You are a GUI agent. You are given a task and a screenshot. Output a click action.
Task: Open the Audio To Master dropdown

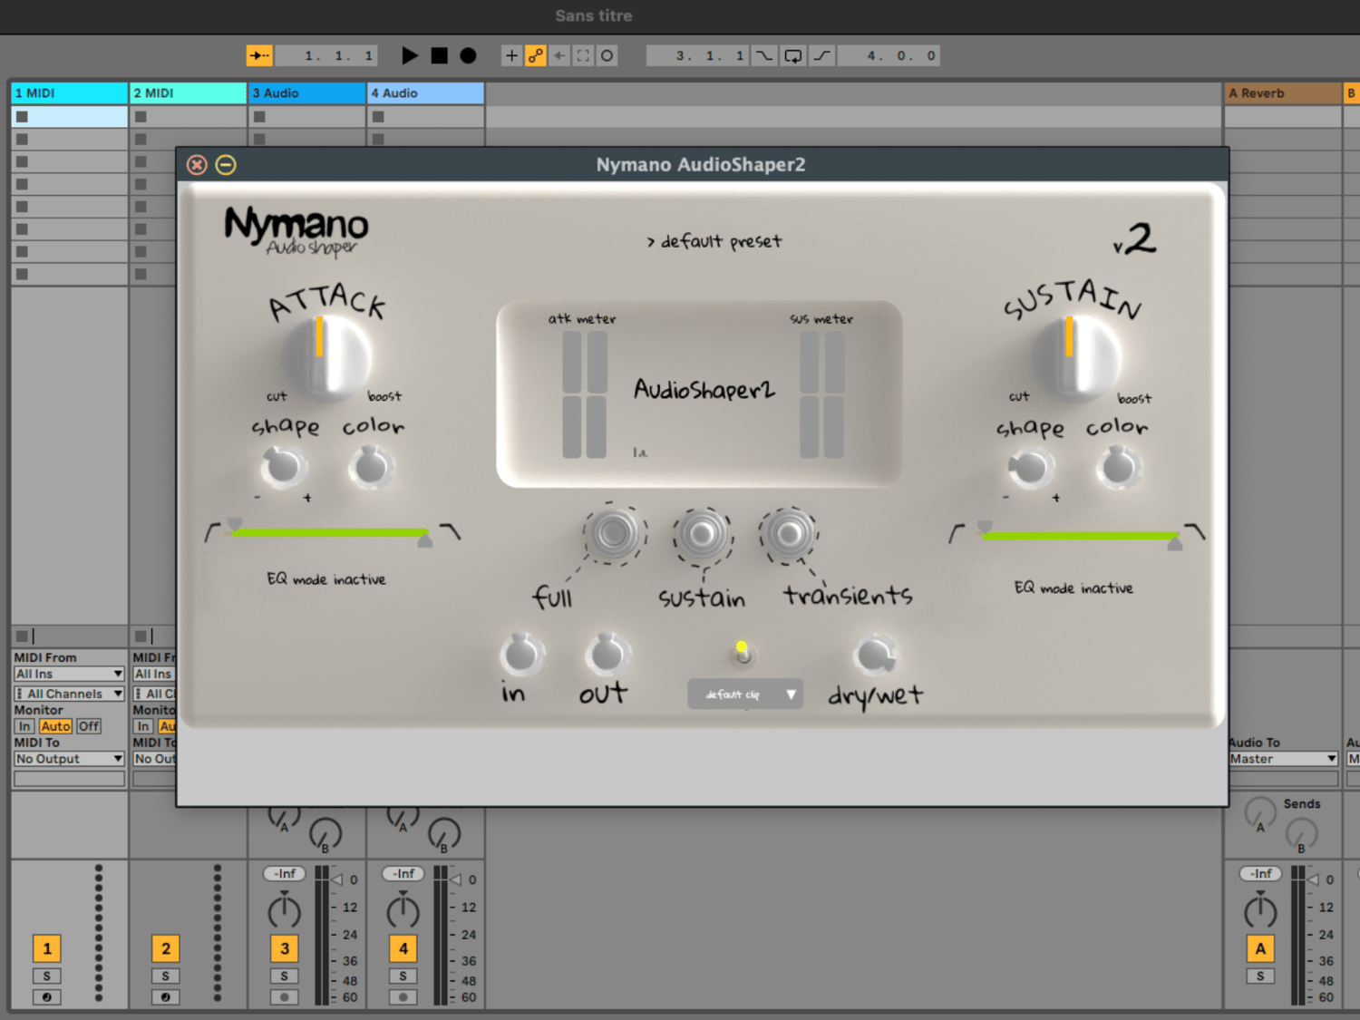(x=1283, y=759)
